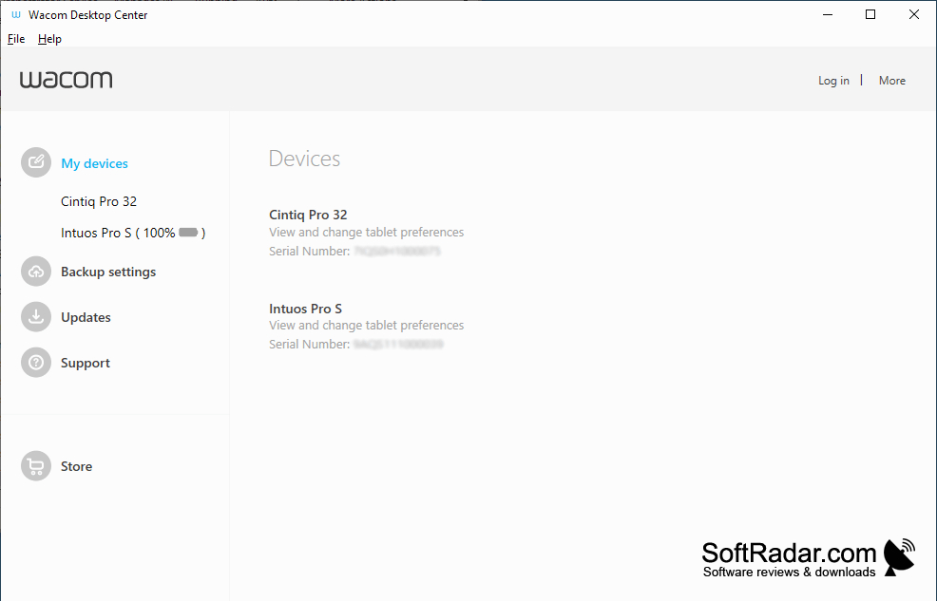
Task: Click the small Wacom title bar icon
Action: (x=16, y=15)
